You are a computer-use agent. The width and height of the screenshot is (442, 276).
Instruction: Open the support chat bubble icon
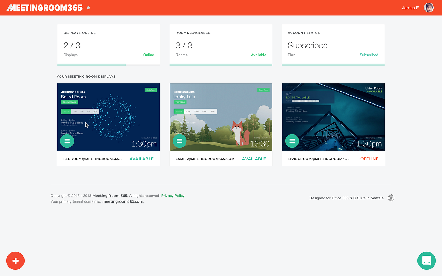426,260
